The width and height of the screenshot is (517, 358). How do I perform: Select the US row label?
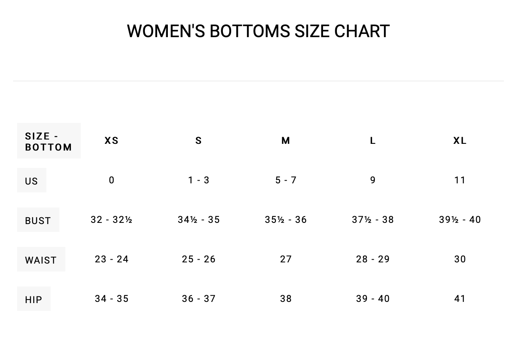[32, 181]
